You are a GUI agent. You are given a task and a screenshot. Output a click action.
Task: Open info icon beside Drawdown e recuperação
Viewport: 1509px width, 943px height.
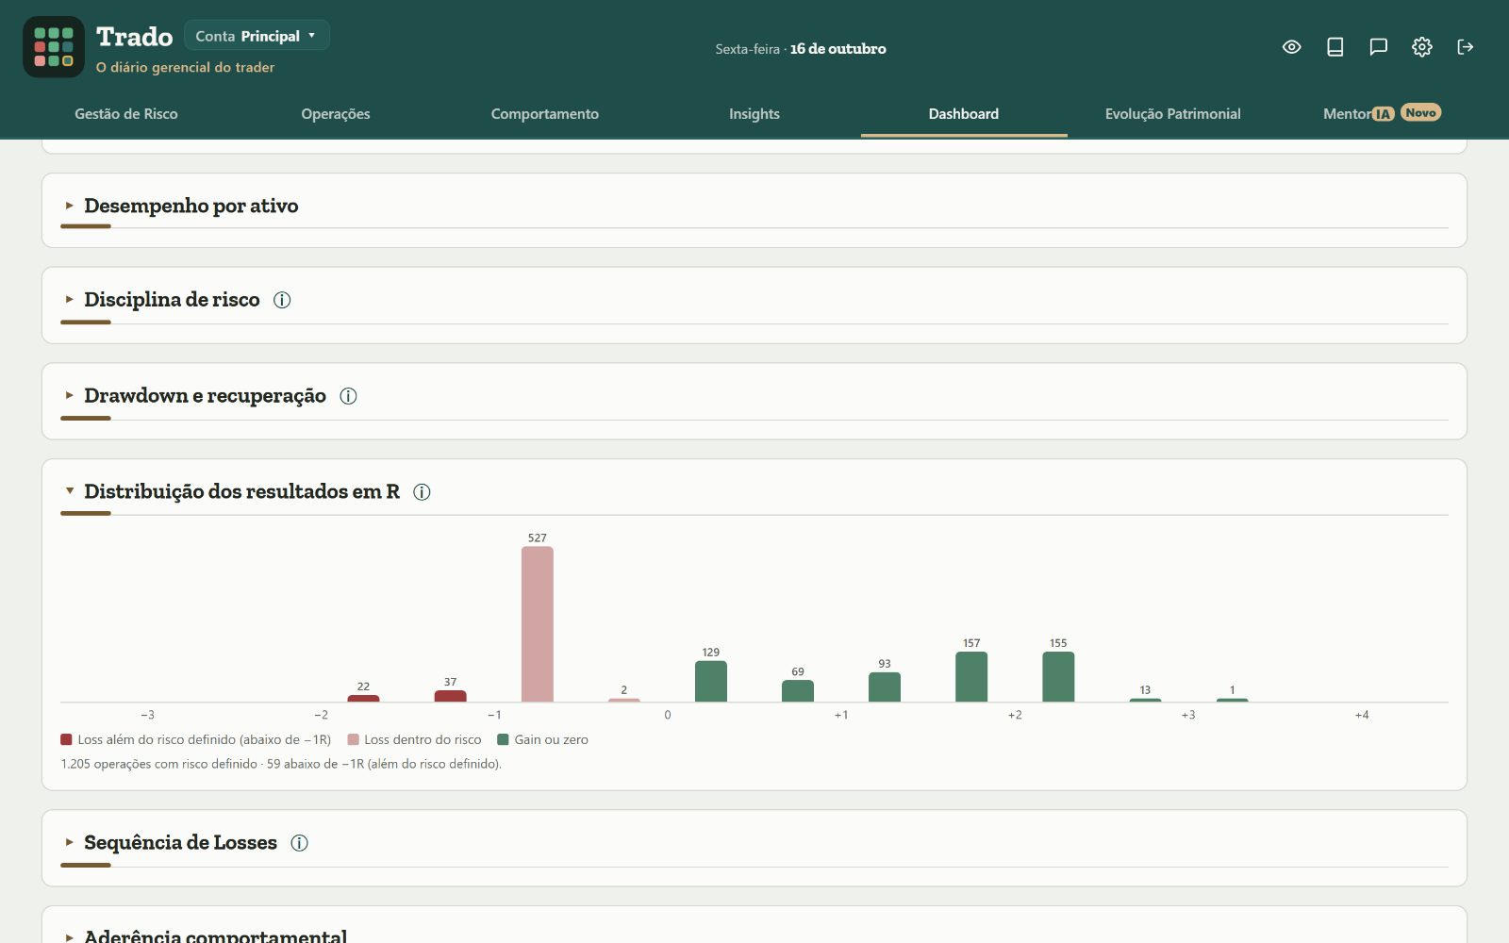348,396
